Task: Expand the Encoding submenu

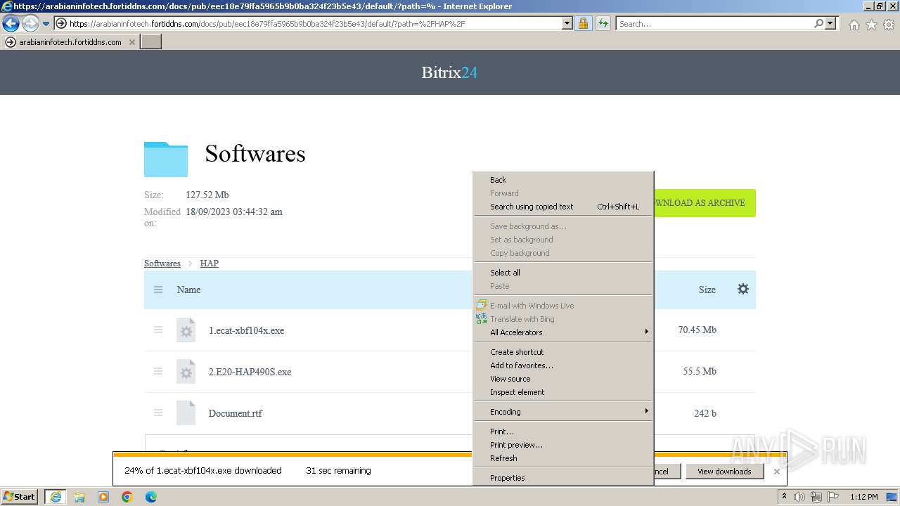Action: pos(564,412)
